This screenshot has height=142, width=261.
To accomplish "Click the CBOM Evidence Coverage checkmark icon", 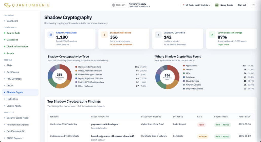I will pos(212,35).
